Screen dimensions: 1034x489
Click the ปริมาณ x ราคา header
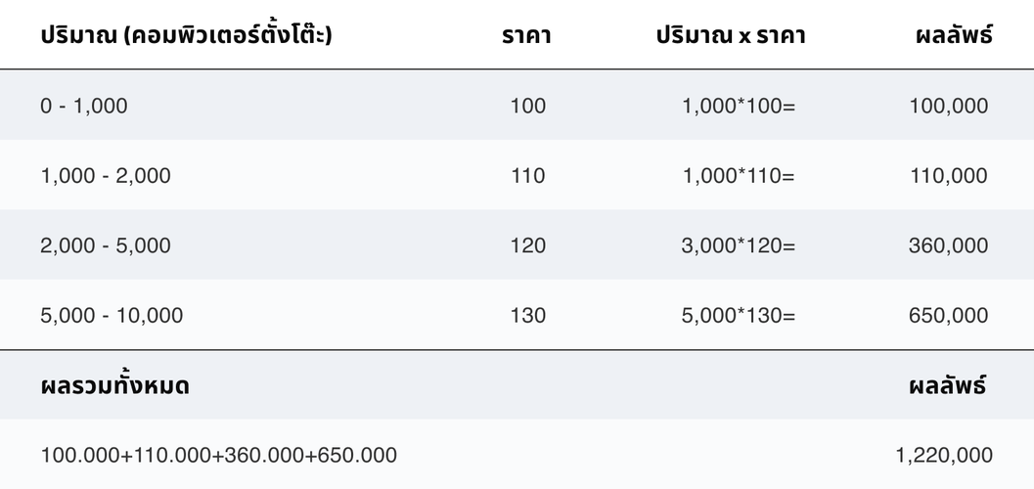(x=731, y=36)
